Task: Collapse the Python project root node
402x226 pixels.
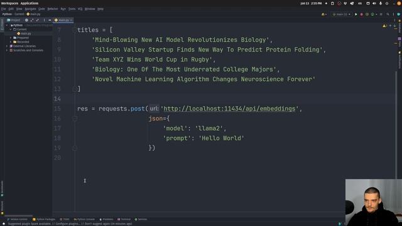Action: pyautogui.click(x=7, y=25)
